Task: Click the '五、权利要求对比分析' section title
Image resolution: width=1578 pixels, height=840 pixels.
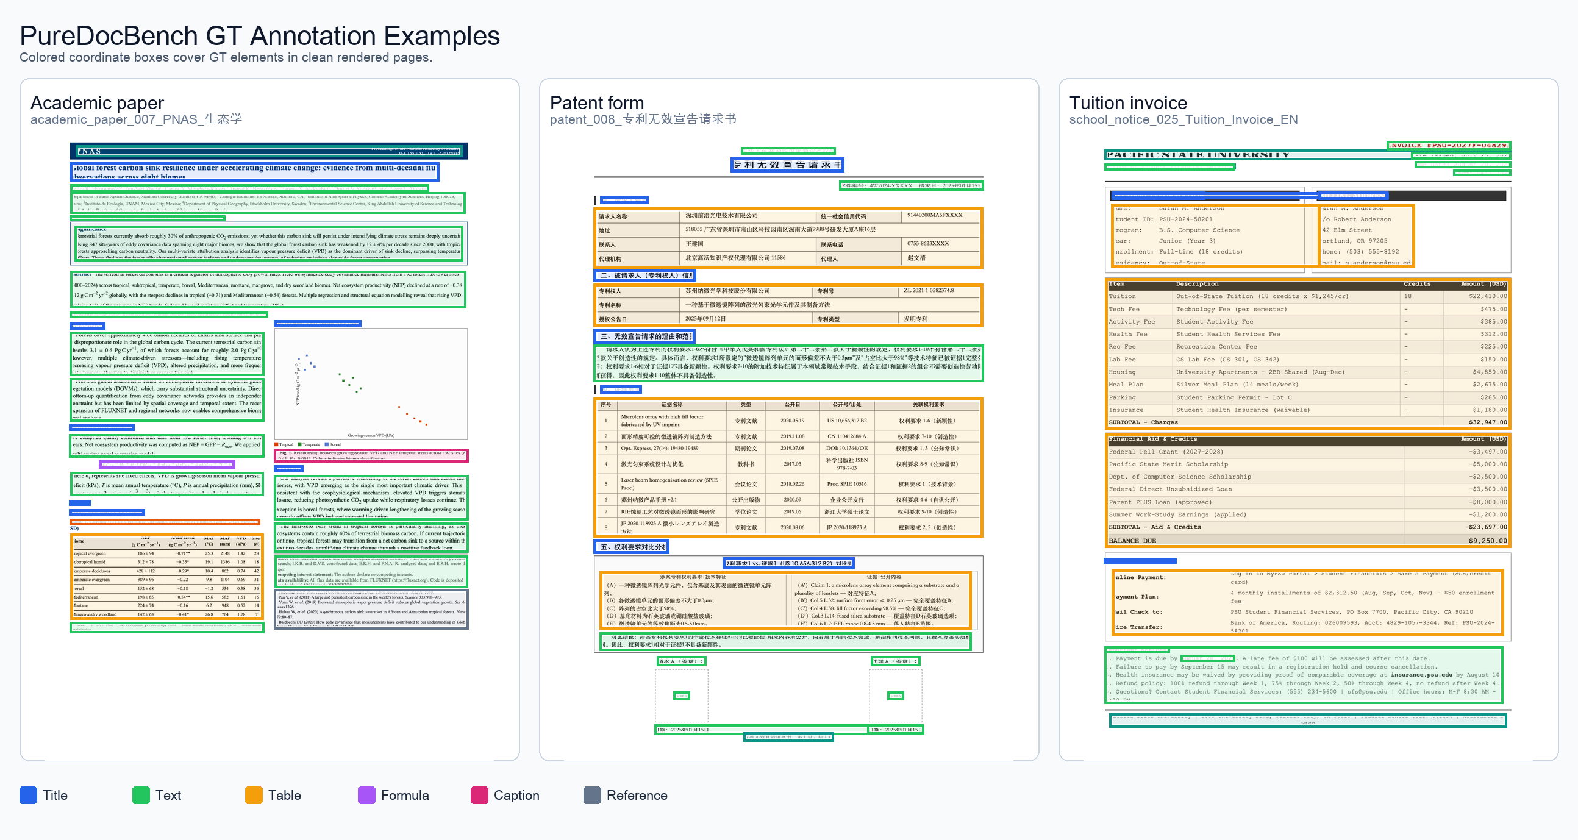Action: coord(631,546)
